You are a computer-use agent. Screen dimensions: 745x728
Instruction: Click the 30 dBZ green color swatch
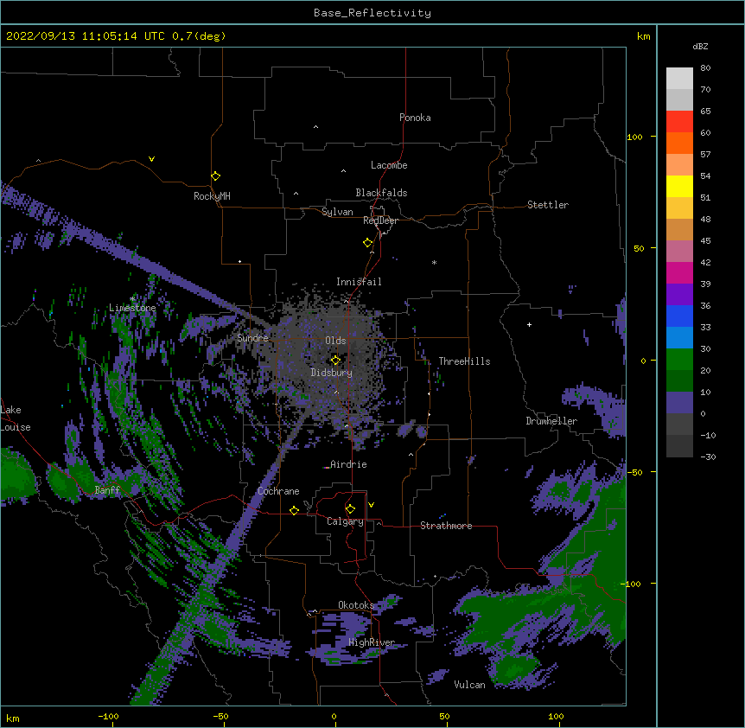(x=679, y=360)
